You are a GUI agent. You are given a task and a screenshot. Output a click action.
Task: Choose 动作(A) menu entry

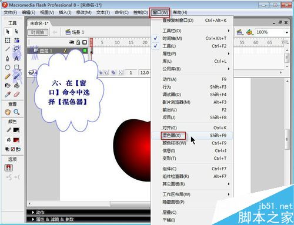pos(192,79)
